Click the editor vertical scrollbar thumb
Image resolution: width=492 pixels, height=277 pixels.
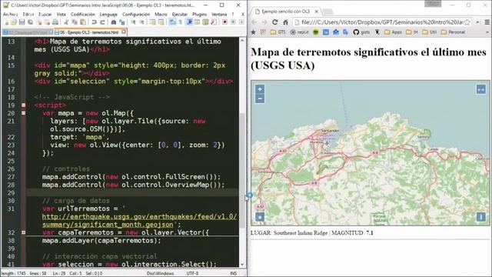click(x=242, y=171)
